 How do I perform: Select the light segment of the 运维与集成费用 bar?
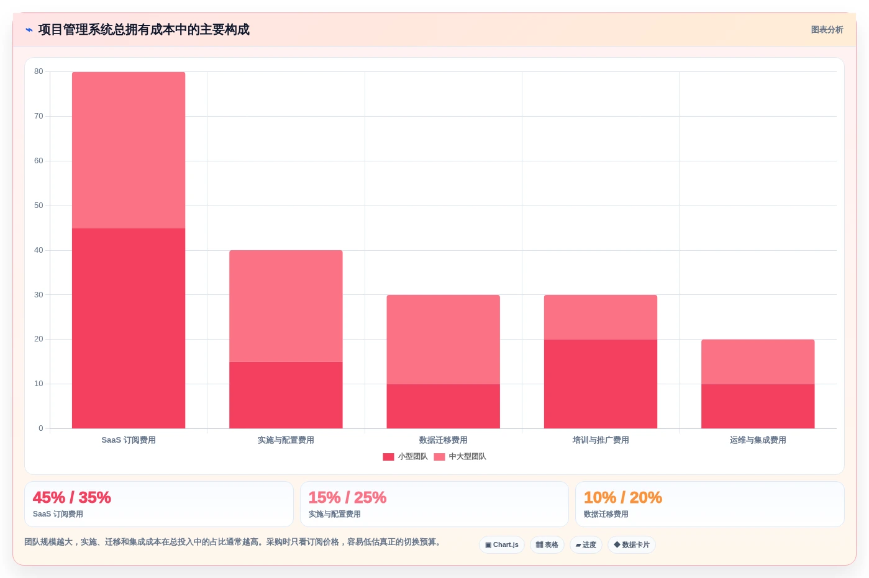pyautogui.click(x=758, y=362)
